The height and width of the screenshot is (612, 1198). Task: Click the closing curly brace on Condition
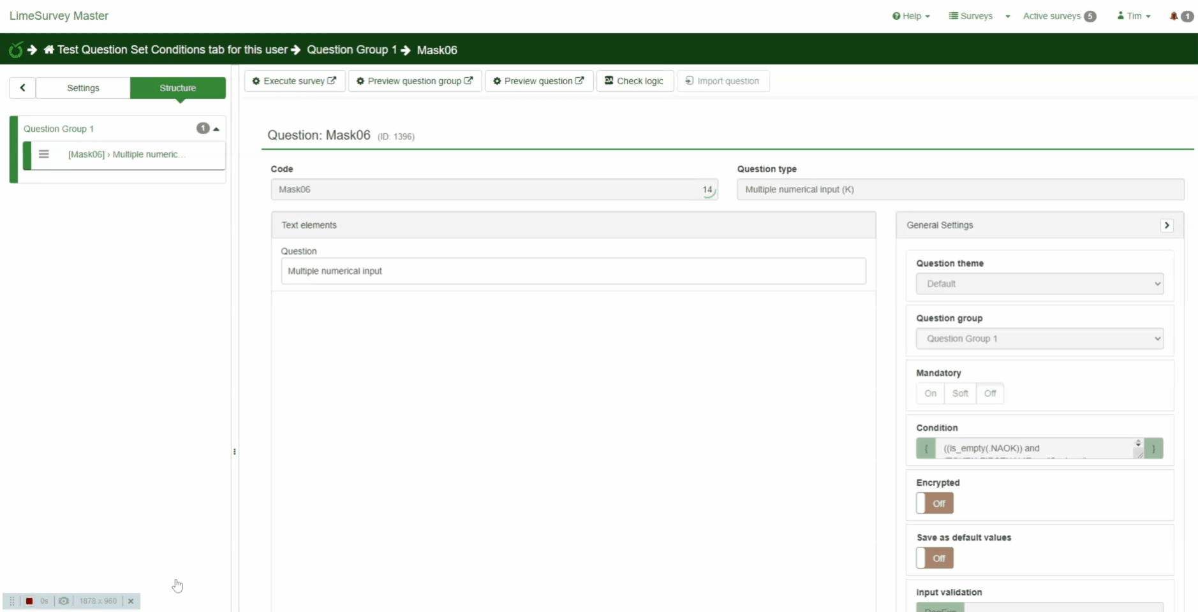point(1153,448)
